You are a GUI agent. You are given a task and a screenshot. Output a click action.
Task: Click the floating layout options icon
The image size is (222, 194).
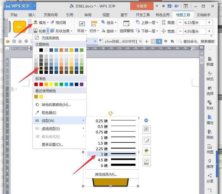[x=146, y=129]
